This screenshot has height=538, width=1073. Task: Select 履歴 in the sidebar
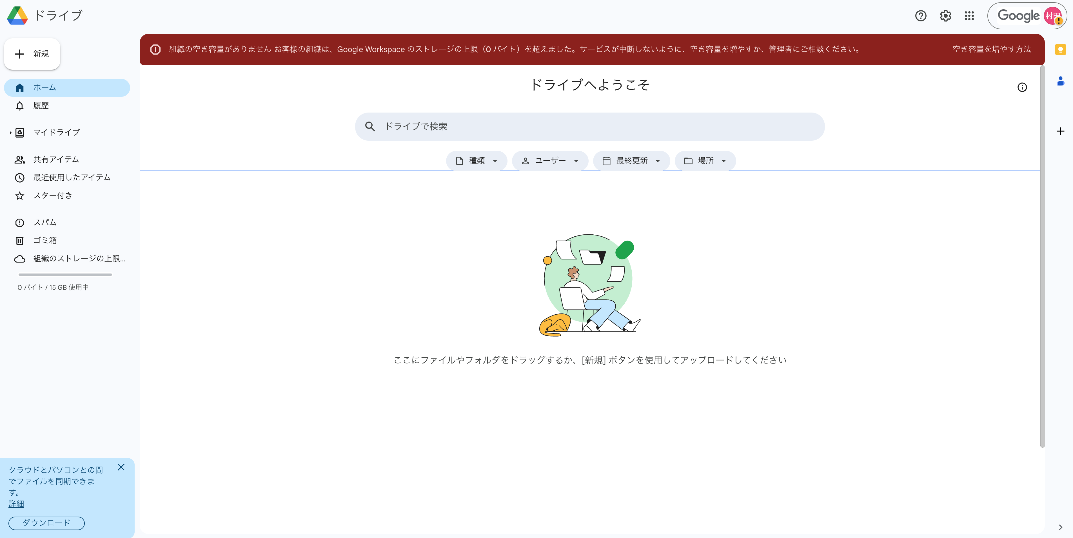click(x=41, y=105)
